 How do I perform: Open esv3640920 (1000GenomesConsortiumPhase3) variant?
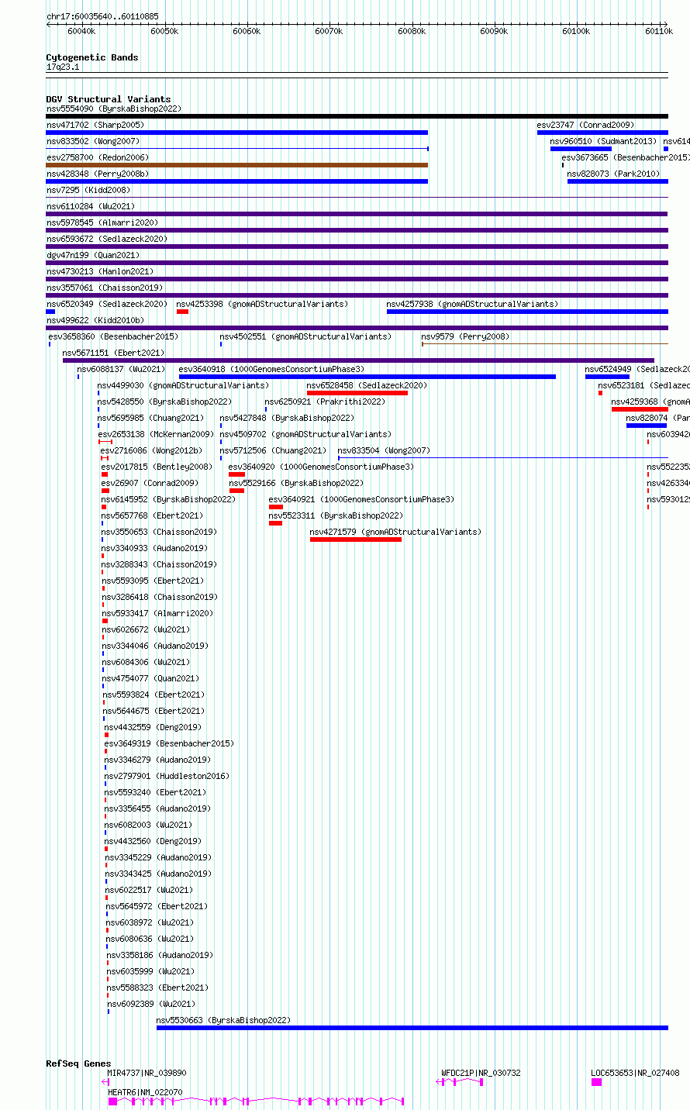pos(322,467)
